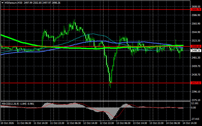This screenshot has width=202, height=126.
Task: Click the 2459.70 price scale value
Action: click(196, 66)
